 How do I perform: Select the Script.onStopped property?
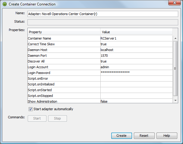click(64, 96)
